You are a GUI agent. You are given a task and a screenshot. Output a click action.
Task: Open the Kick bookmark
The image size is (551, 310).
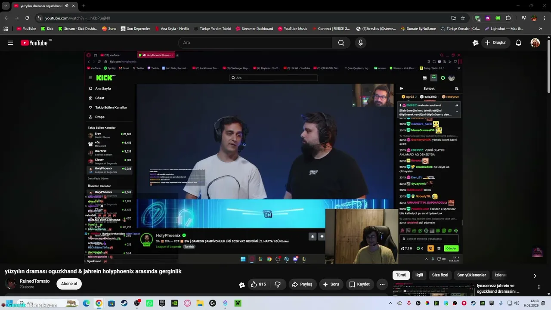47,29
